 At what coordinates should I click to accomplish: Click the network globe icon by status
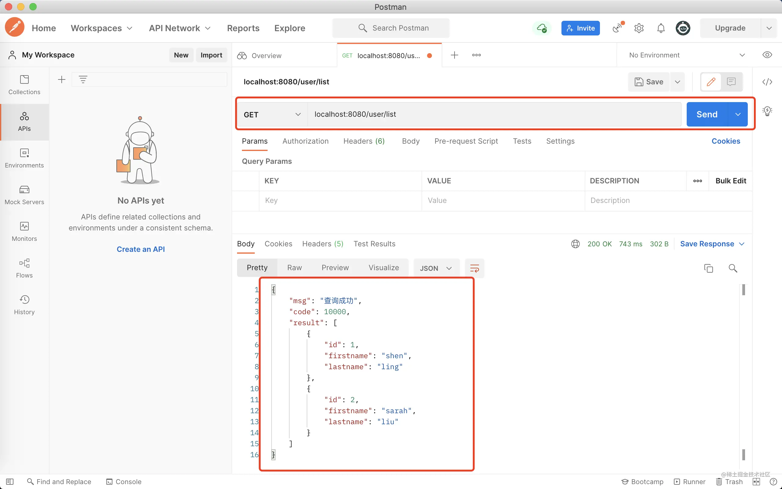(575, 244)
